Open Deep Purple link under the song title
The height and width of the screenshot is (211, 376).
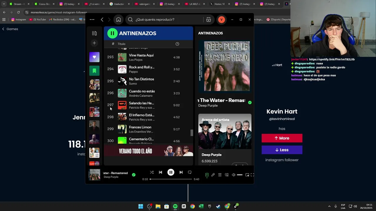[208, 105]
